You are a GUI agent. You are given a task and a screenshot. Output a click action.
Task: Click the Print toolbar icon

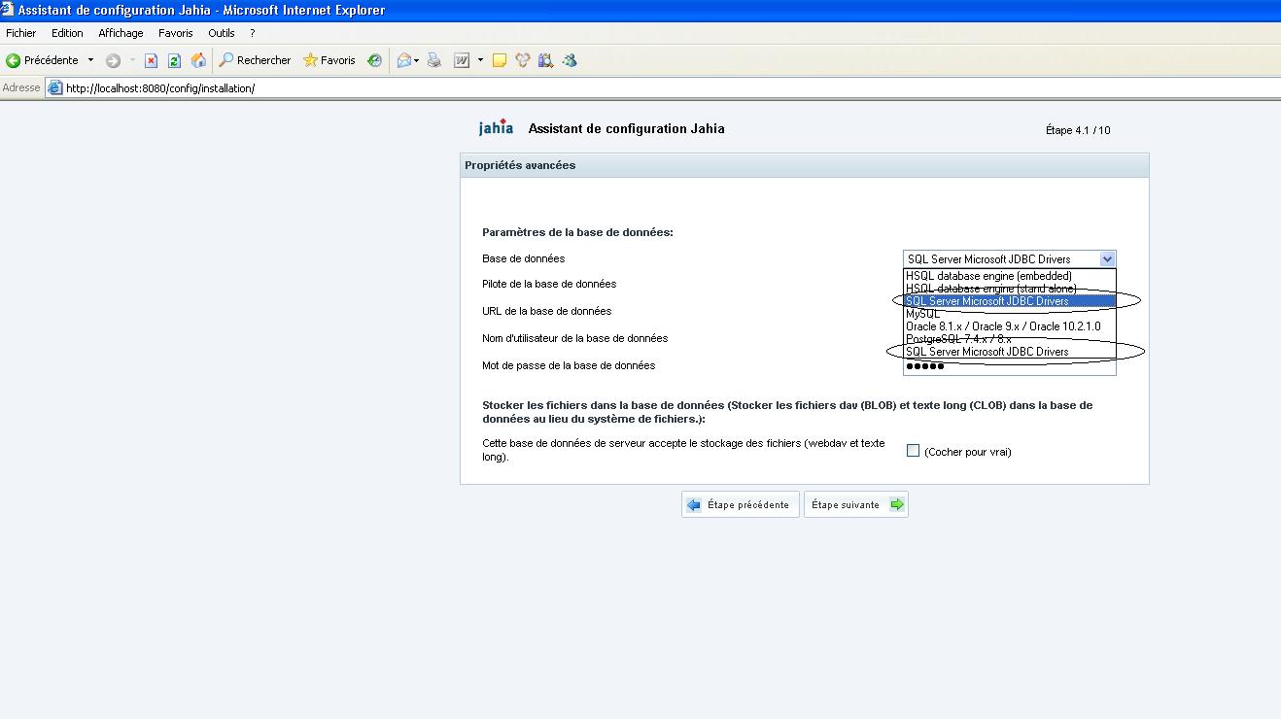tap(434, 60)
